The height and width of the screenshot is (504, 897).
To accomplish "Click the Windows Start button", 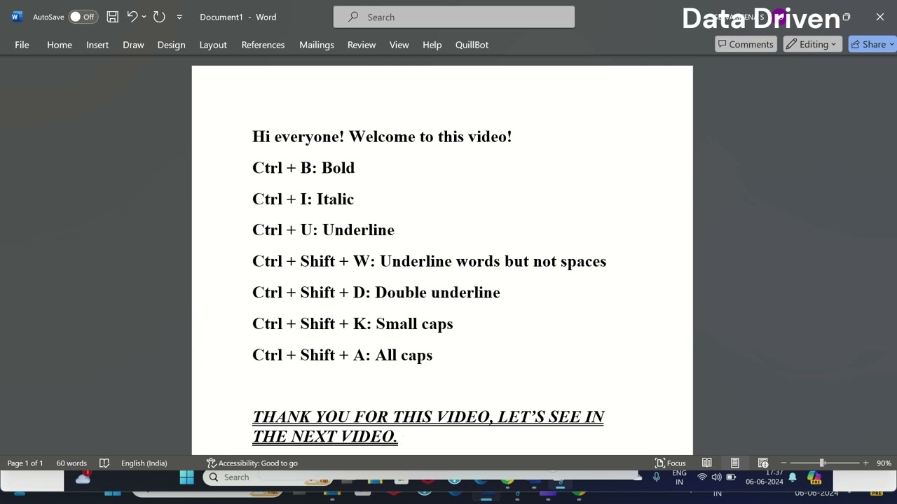I will click(x=186, y=477).
